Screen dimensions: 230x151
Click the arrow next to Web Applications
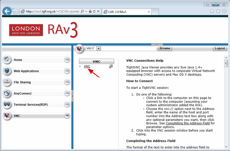[x=67, y=71]
